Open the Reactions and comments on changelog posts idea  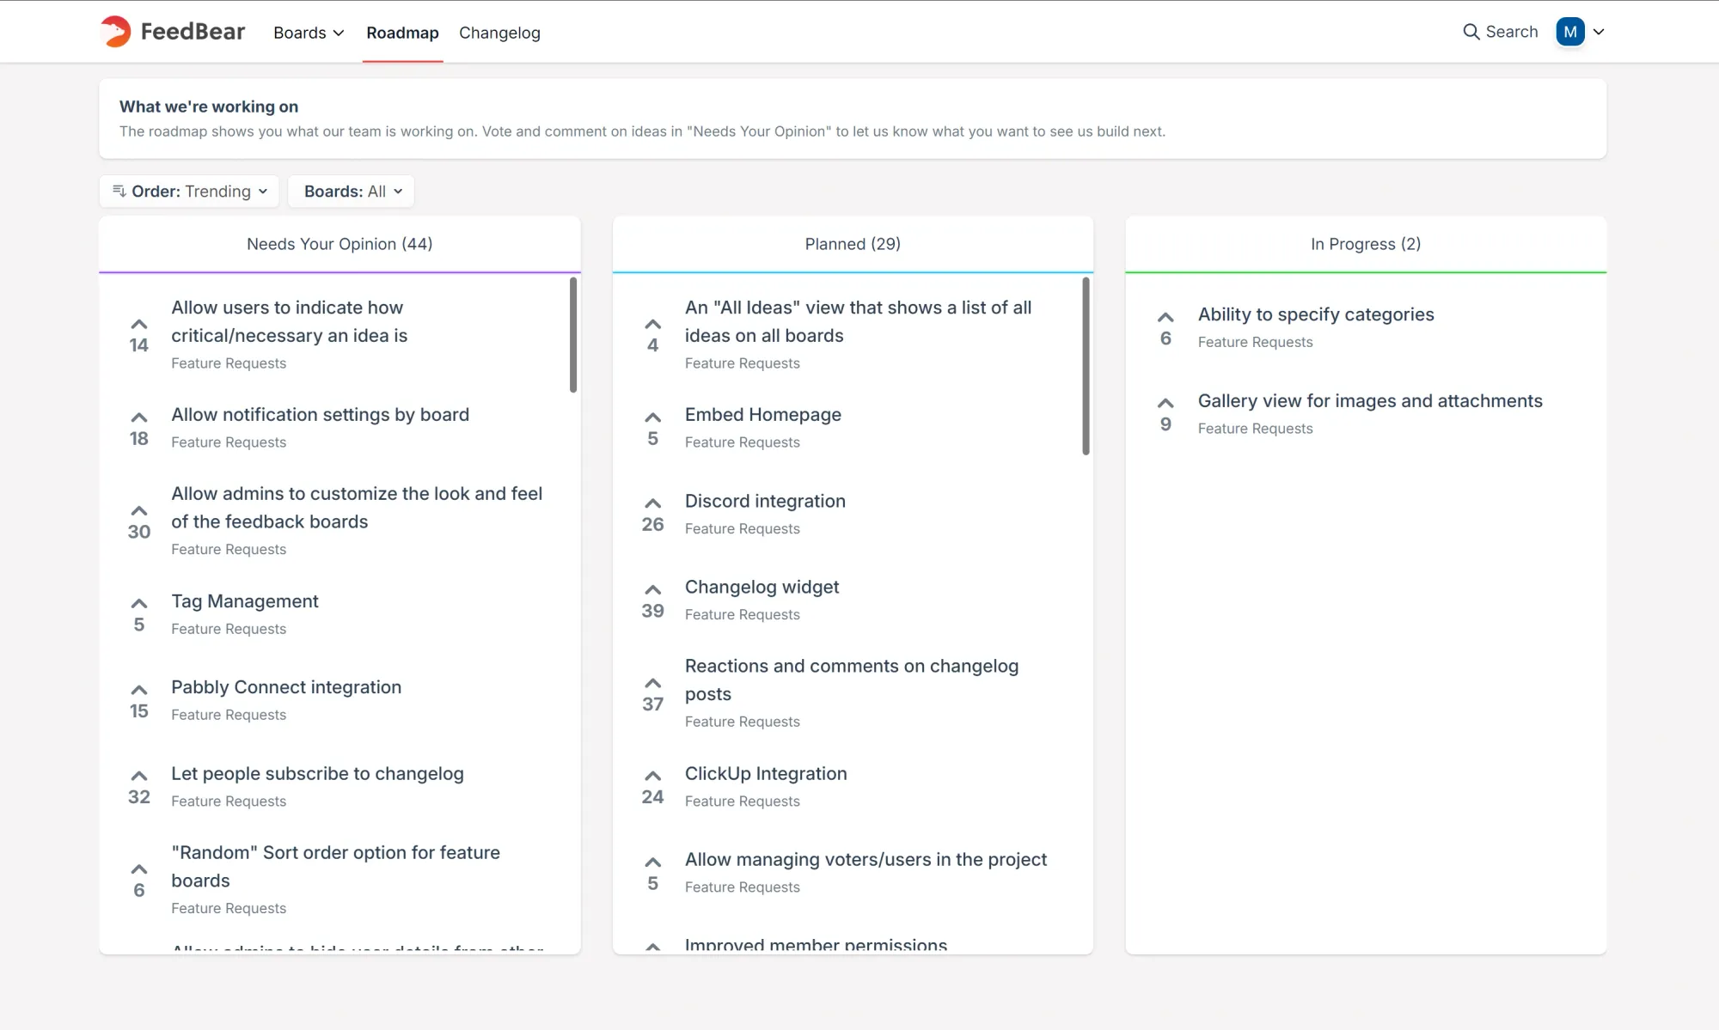pyautogui.click(x=852, y=680)
